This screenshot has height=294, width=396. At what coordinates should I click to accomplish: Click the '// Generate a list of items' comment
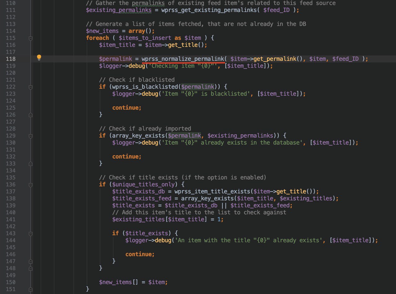coord(196,24)
